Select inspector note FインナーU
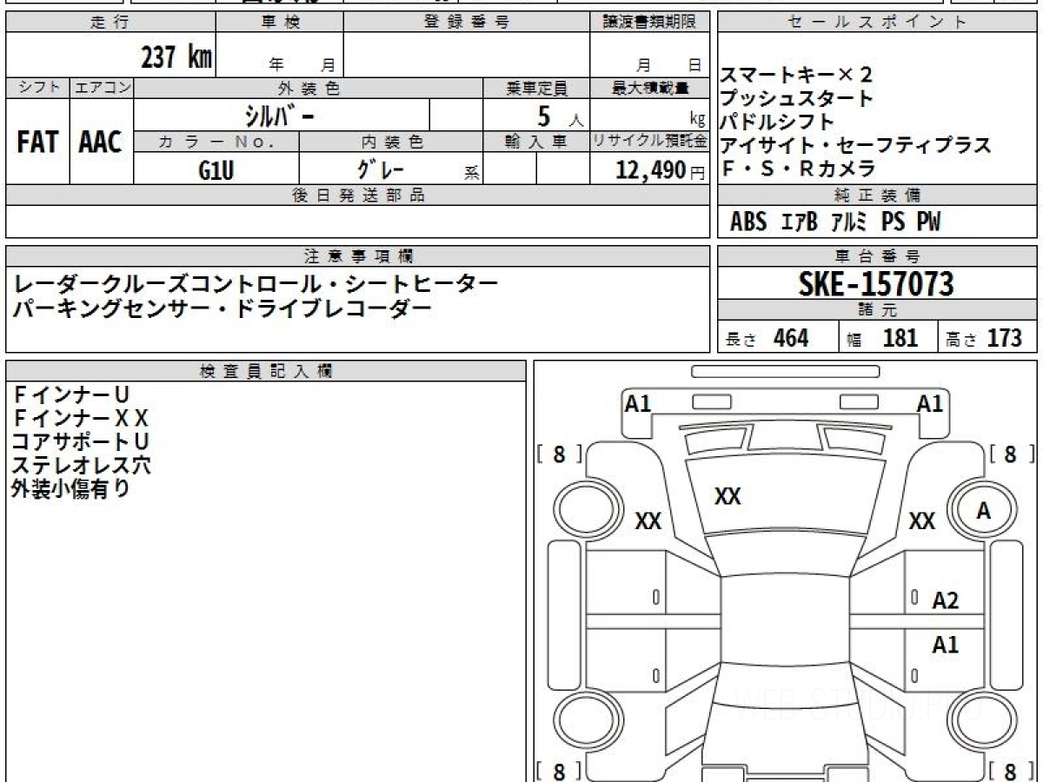Screen dimensions: 1043x782 pos(70,395)
